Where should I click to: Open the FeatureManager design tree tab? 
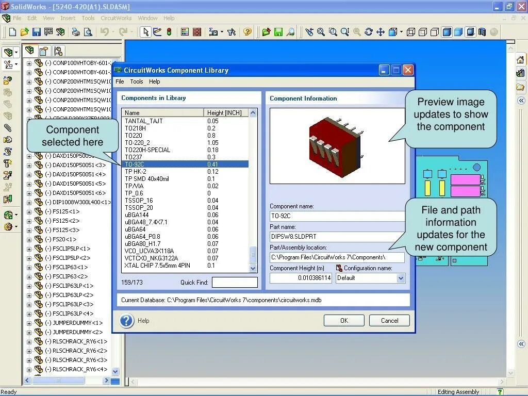(x=29, y=51)
